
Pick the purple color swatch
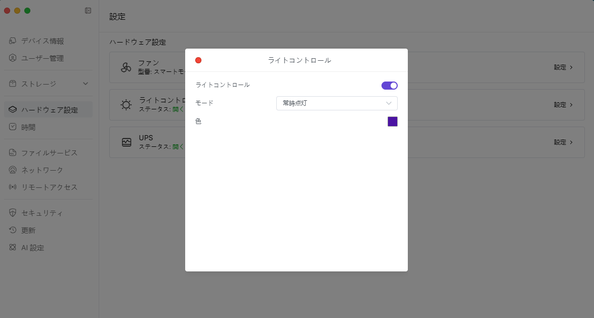[x=392, y=122]
